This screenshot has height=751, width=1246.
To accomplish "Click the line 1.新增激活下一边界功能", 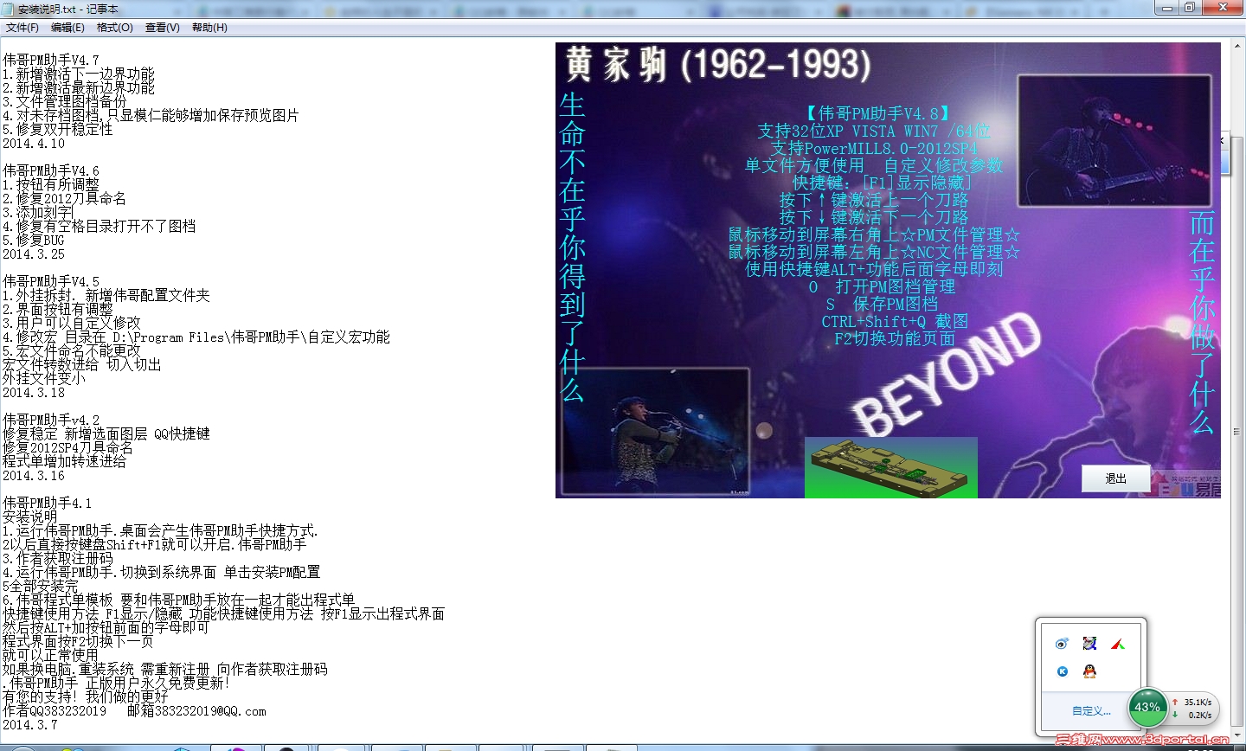I will [79, 74].
